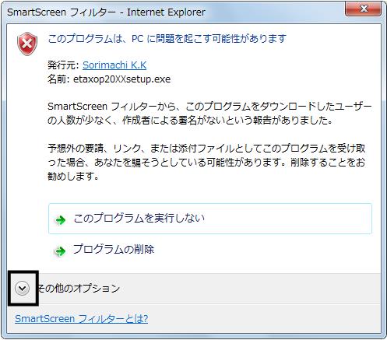The width and height of the screenshot is (387, 340).
Task: Click the paragraph starting 予想外の要請
Action: coord(206,163)
